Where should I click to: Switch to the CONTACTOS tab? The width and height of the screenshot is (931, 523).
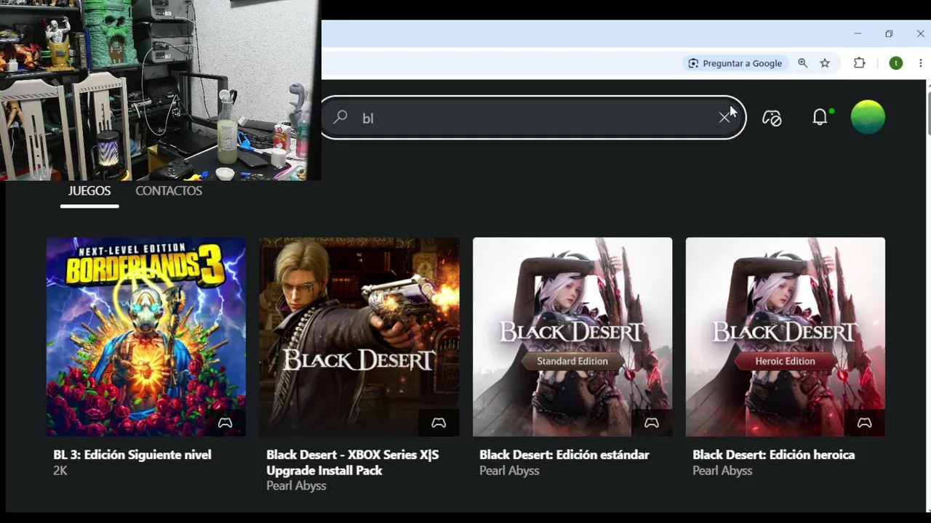tap(169, 191)
